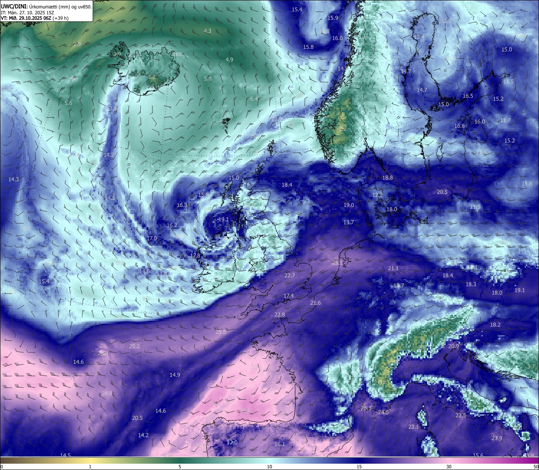Click the 12.0 value label over Spain
This screenshot has height=470, width=539.
click(232, 442)
